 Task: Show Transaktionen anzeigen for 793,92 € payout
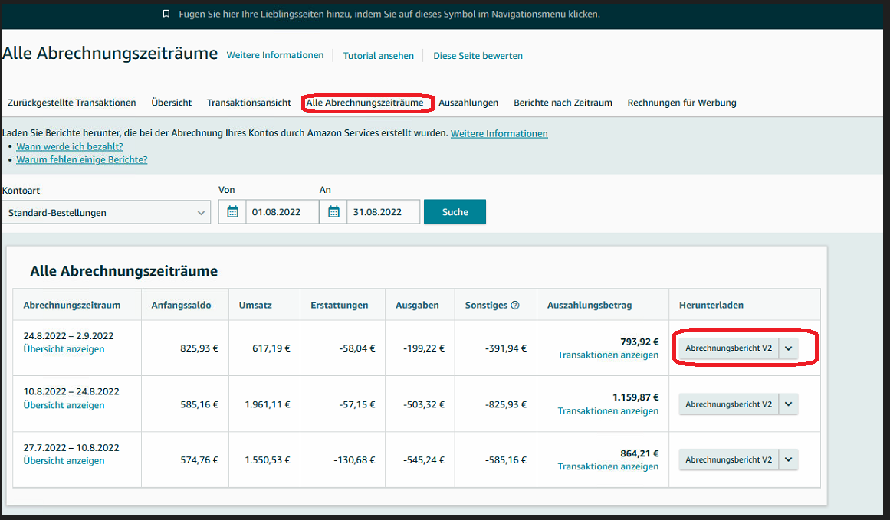click(x=608, y=355)
